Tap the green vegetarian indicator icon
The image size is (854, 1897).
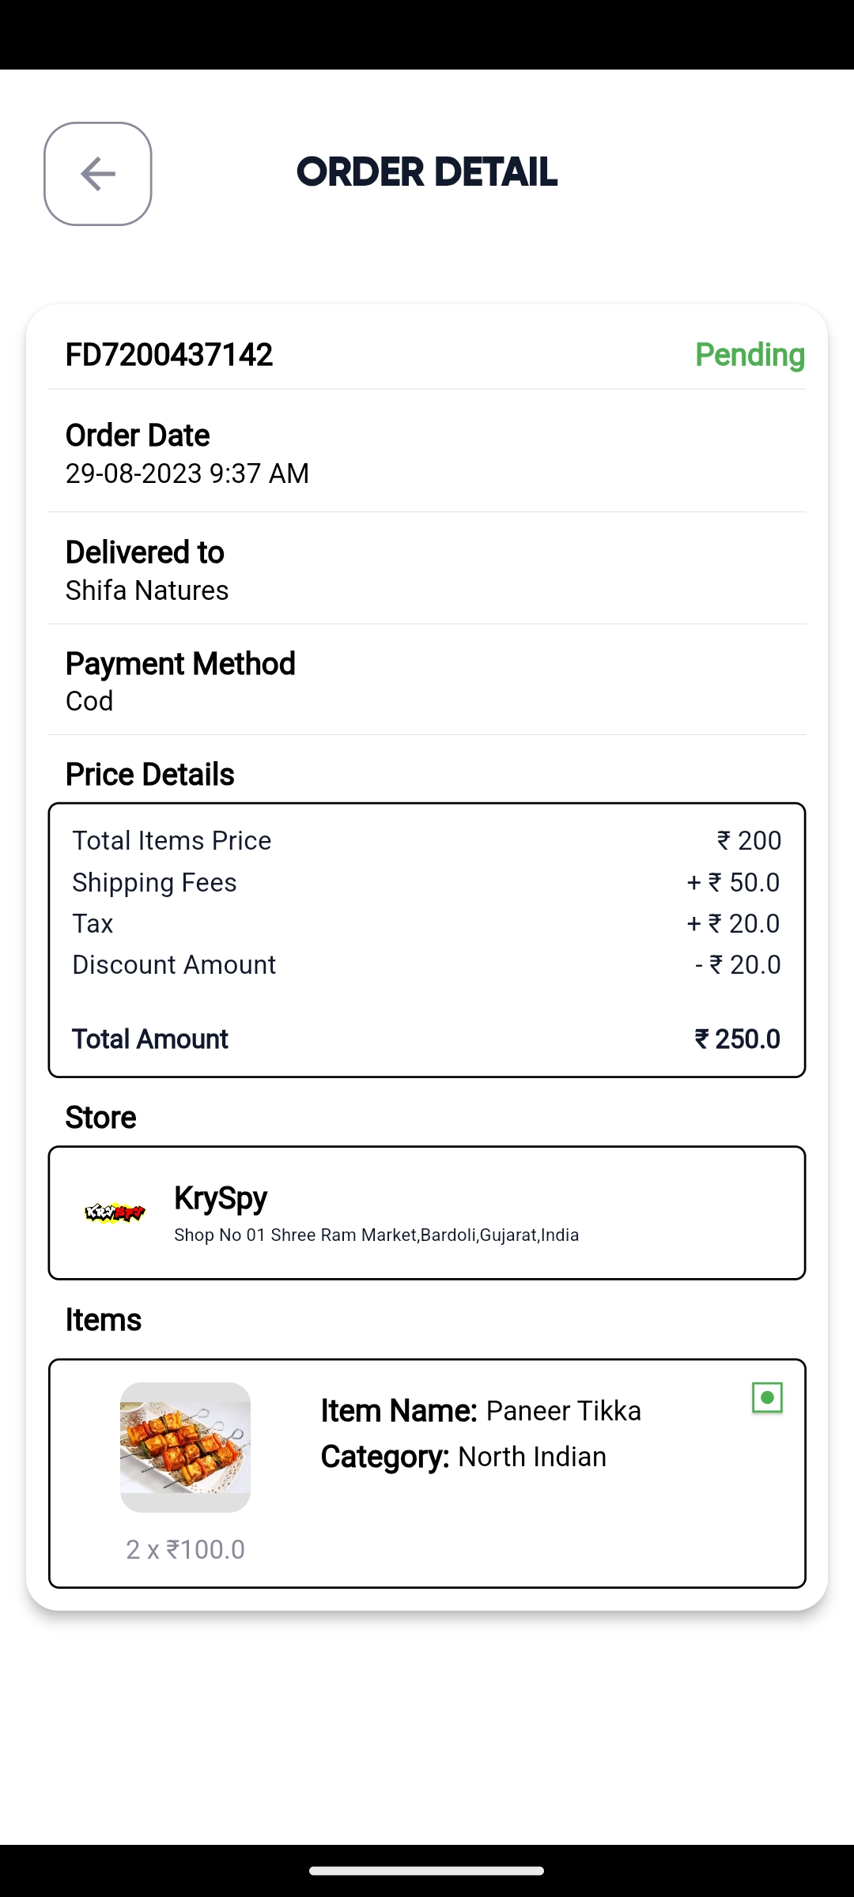click(767, 1397)
